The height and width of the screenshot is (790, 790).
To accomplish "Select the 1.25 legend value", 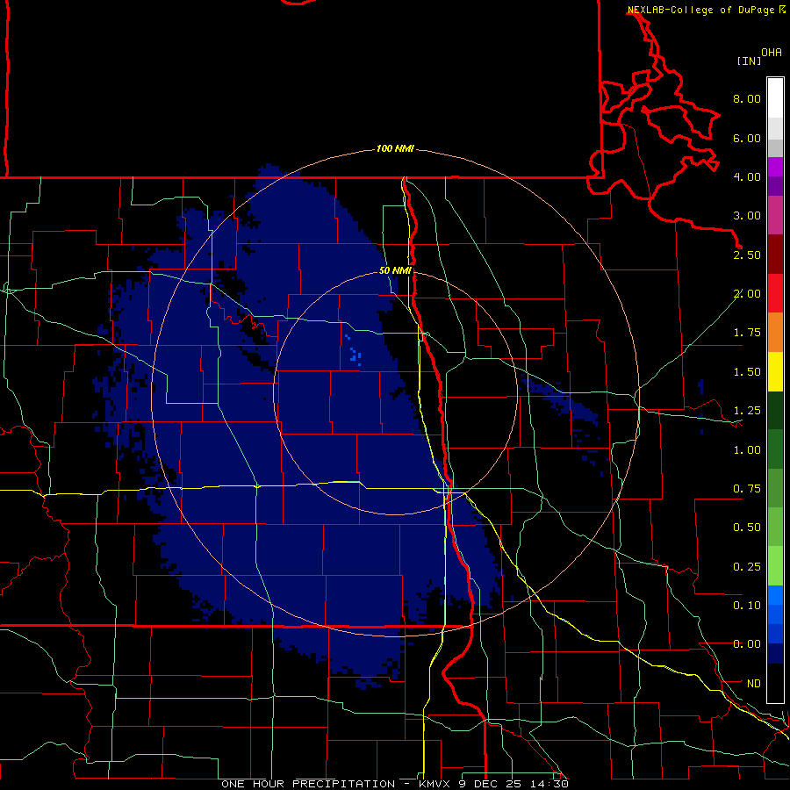I will pyautogui.click(x=747, y=411).
